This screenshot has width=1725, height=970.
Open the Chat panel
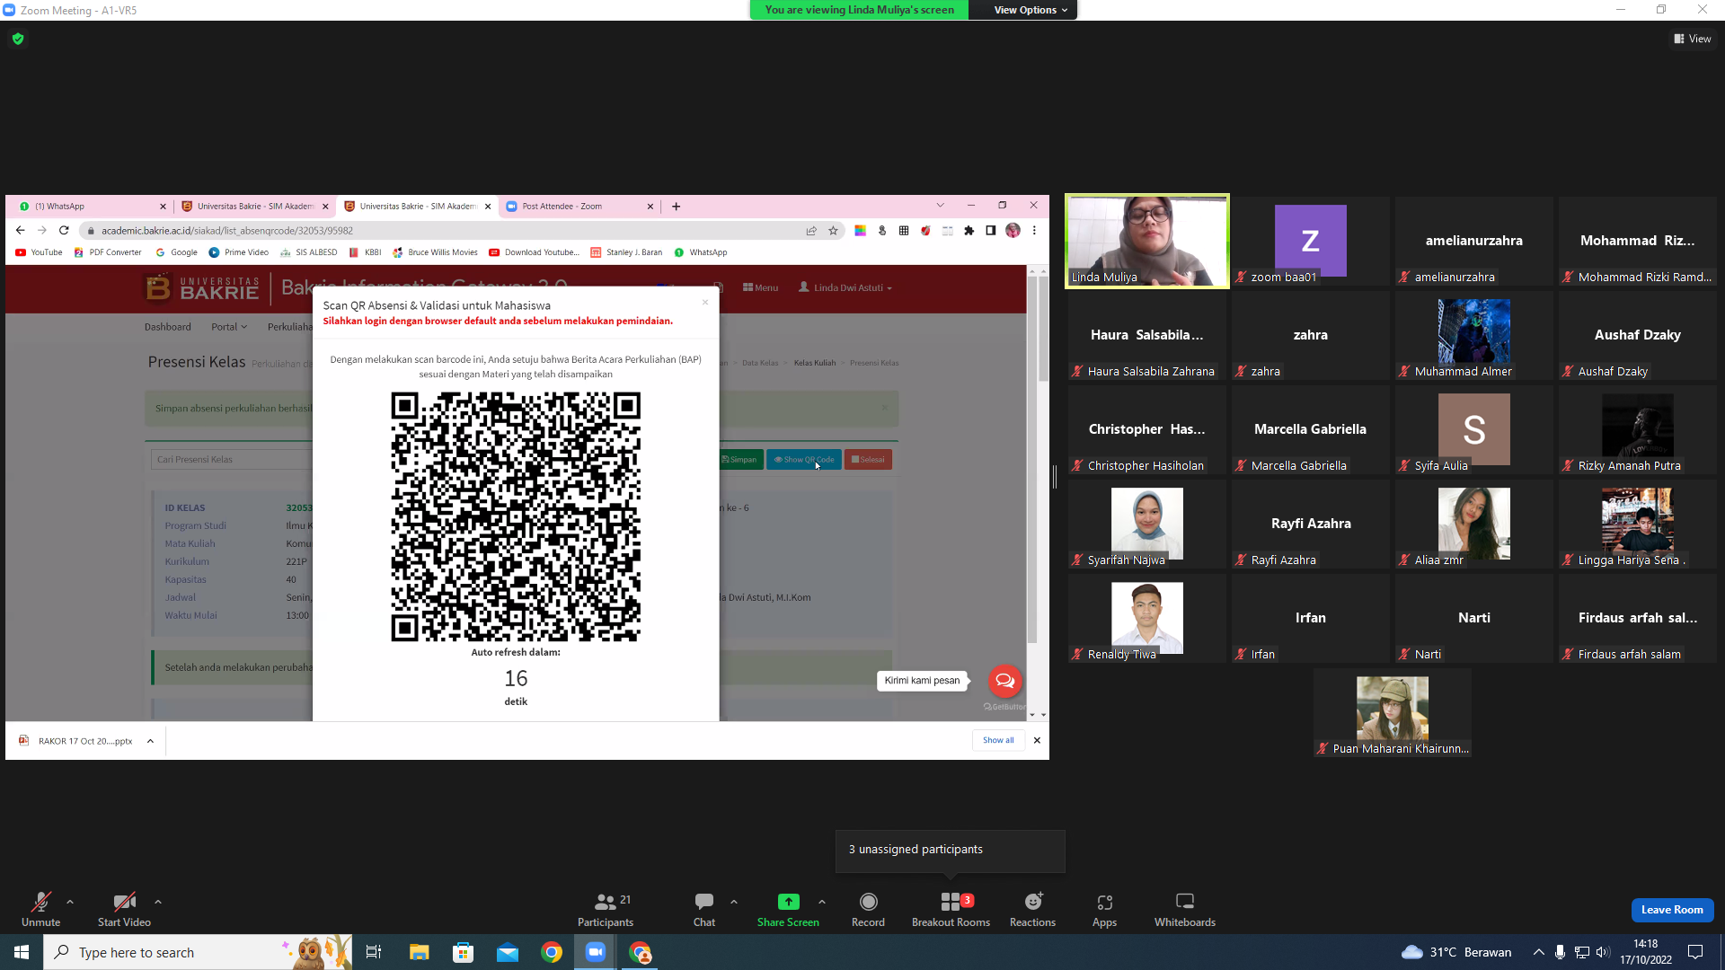(704, 909)
